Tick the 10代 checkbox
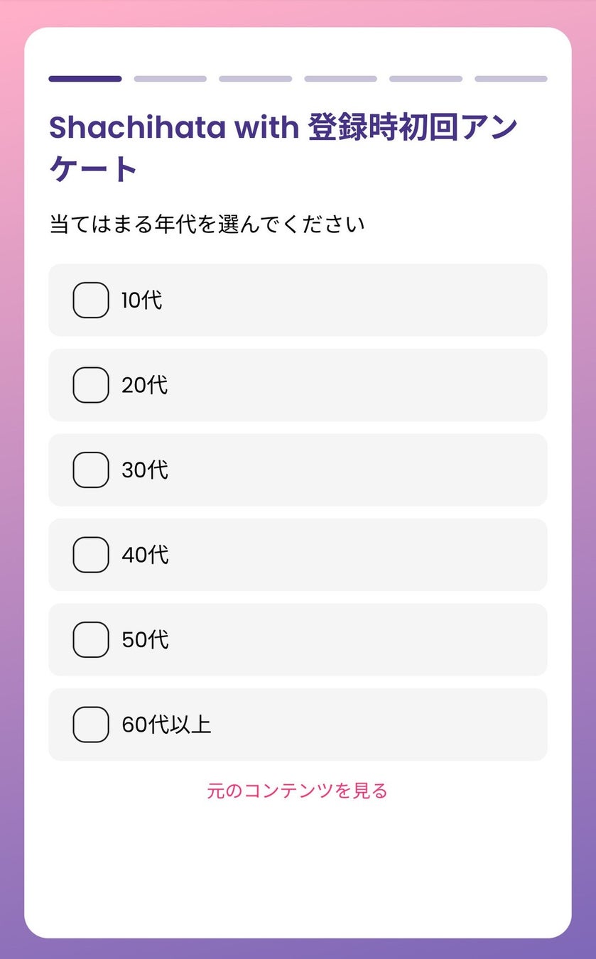This screenshot has width=596, height=959. coord(91,300)
